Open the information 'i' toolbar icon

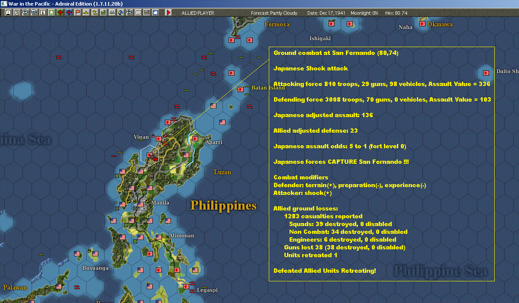click(43, 13)
